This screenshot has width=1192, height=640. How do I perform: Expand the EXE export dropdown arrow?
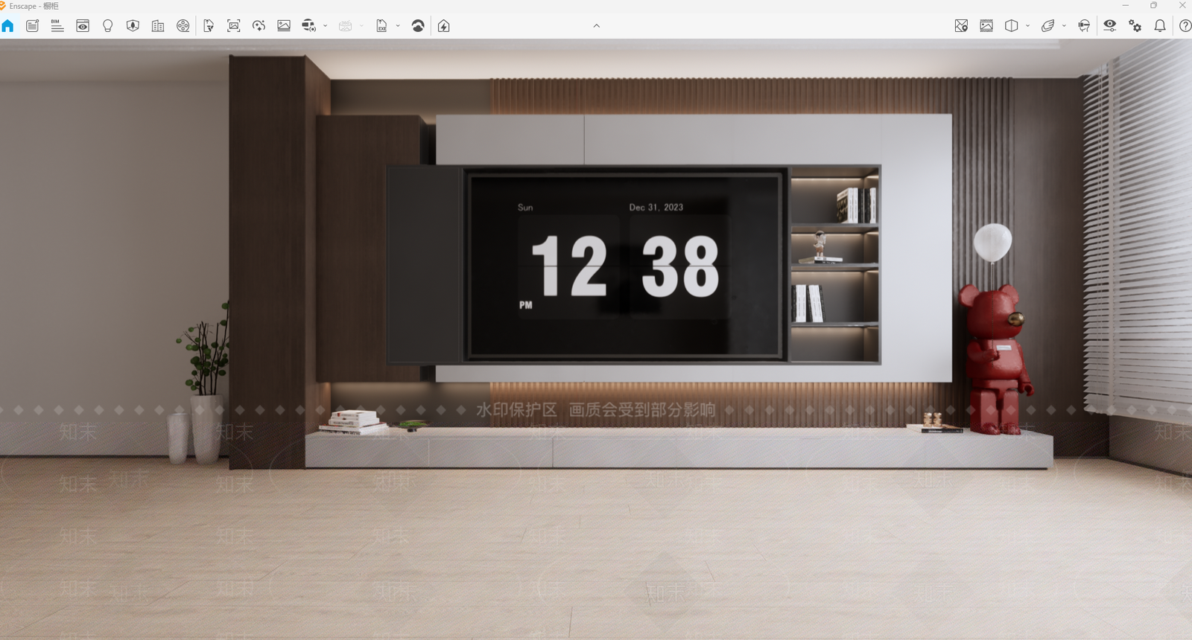tap(398, 26)
